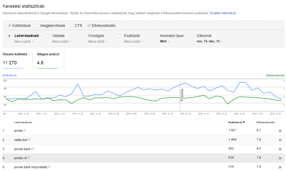This screenshot has width=286, height=171.
Task: Click the 4,5 position value
Action: (x=259, y=148)
